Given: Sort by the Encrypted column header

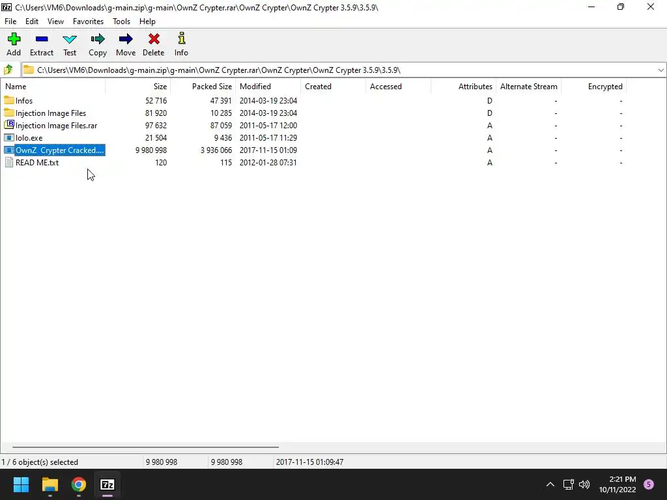Looking at the screenshot, I should pyautogui.click(x=593, y=87).
